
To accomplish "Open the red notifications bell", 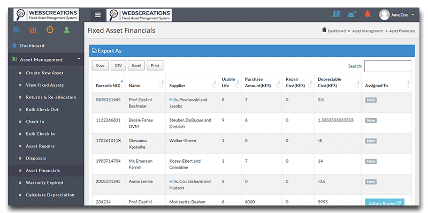I will 368,14.
